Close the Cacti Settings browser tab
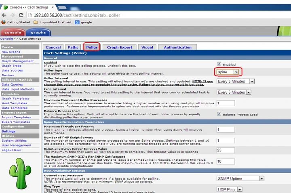 tap(53, 7)
